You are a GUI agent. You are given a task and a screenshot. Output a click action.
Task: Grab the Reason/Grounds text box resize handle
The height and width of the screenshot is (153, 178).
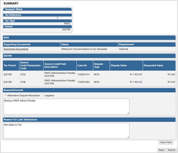[x=128, y=113]
